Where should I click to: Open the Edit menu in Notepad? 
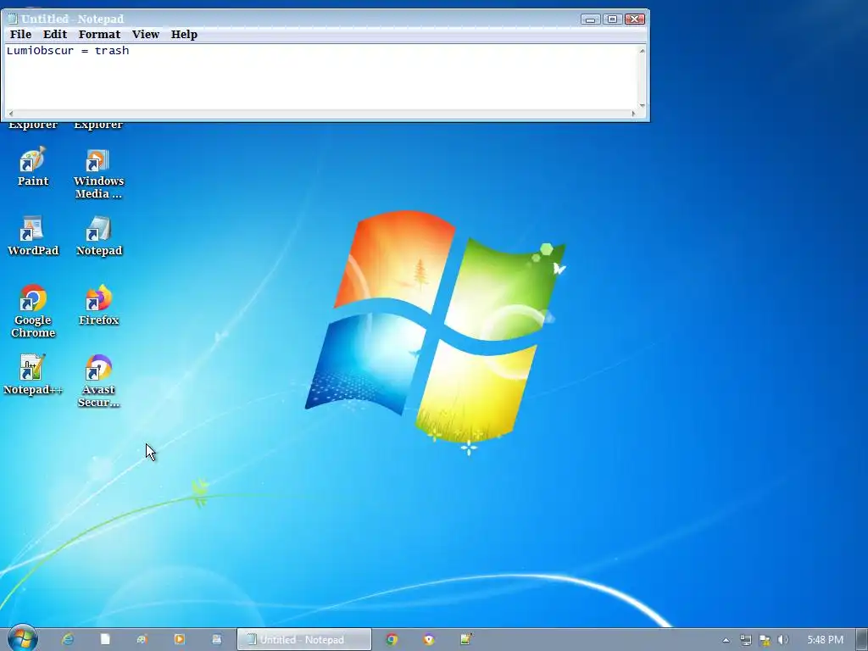[x=55, y=34]
